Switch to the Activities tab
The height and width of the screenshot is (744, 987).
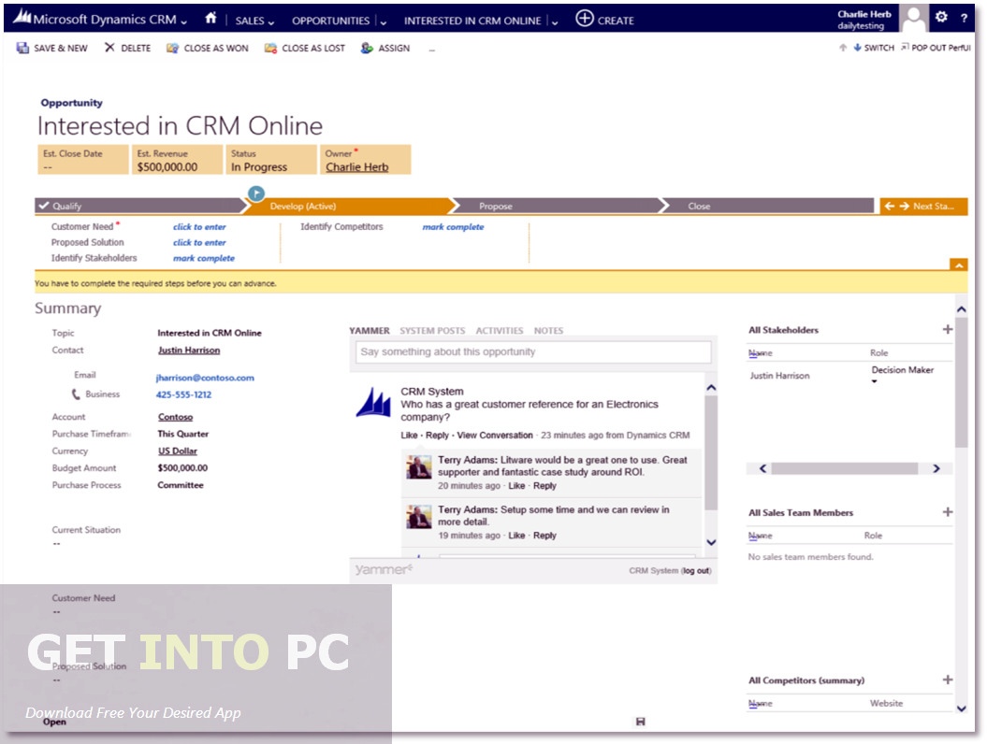click(500, 331)
